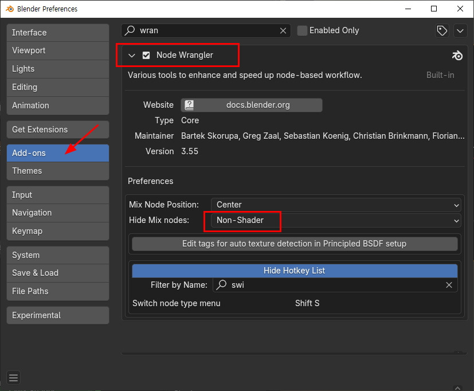474x391 pixels.
Task: Switch to the Input tab
Action: point(58,195)
